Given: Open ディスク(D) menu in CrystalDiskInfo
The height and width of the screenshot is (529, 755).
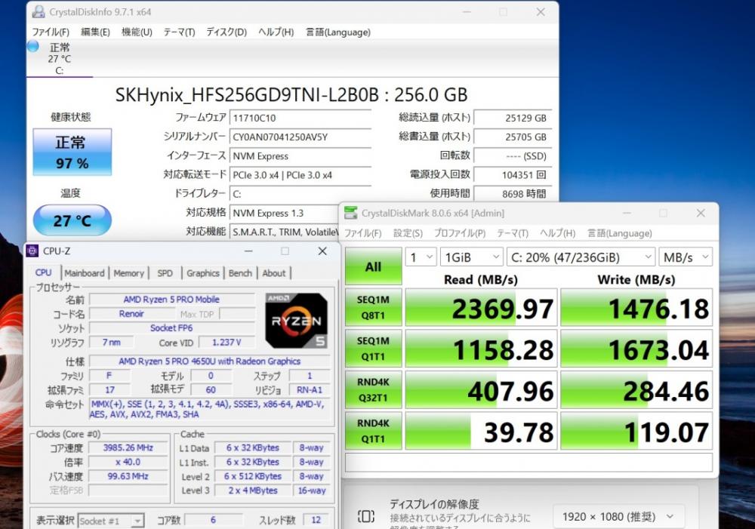Looking at the screenshot, I should coord(226,32).
